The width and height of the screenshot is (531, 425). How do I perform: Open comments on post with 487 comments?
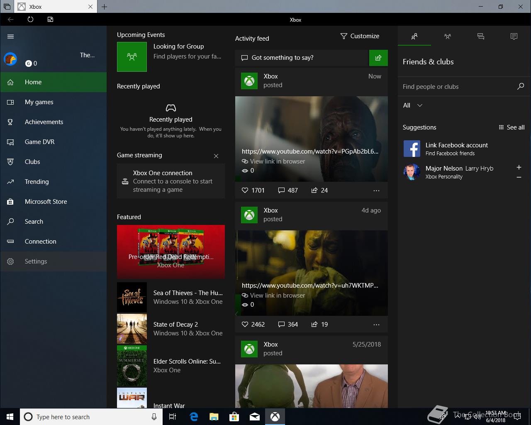(288, 191)
